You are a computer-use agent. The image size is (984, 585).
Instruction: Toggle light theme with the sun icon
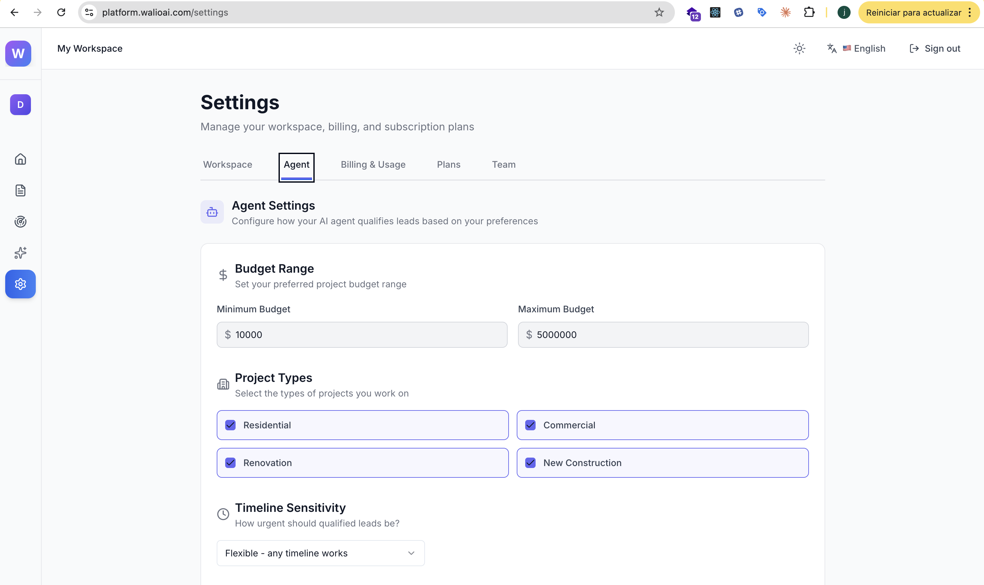(799, 48)
